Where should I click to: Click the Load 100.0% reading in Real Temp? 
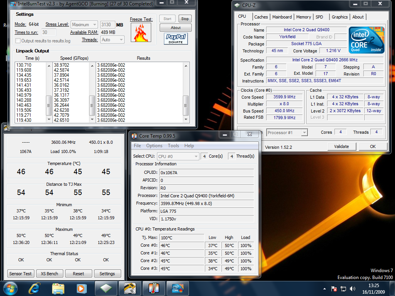point(63,151)
